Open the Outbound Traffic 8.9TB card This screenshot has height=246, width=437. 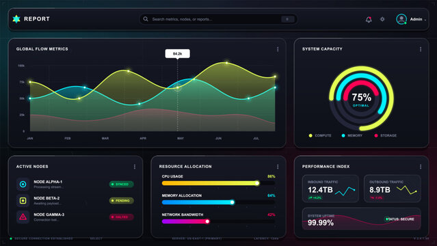coord(393,189)
